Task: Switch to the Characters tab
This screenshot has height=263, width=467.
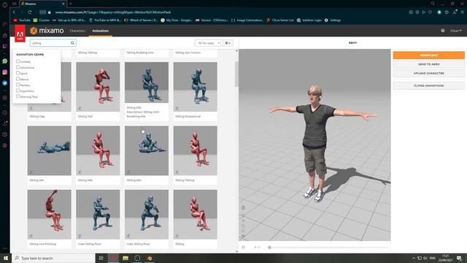Action: [x=77, y=31]
